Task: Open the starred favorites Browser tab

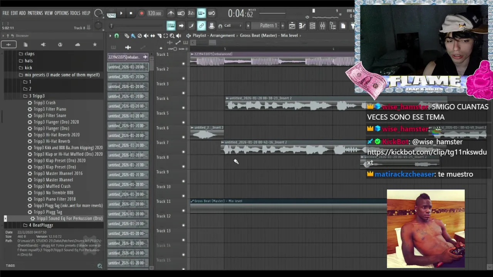Action: pyautogui.click(x=95, y=45)
